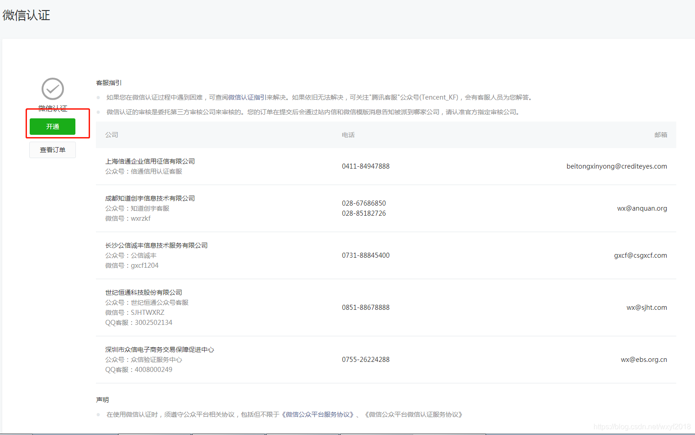Viewport: 695px width, 435px height.
Task: Open 《微信公众平台微信认证服务协议》 link
Action: pos(414,414)
